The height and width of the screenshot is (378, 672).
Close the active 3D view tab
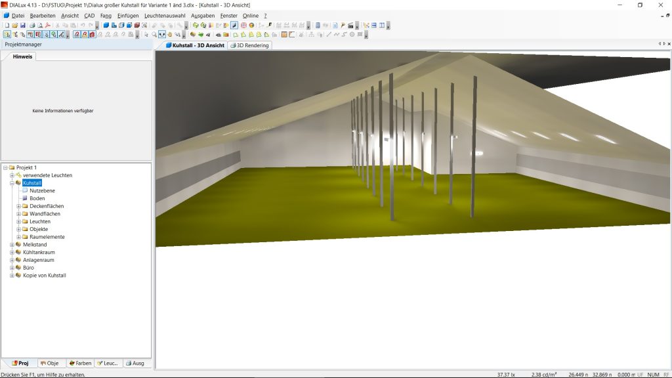[x=669, y=44]
